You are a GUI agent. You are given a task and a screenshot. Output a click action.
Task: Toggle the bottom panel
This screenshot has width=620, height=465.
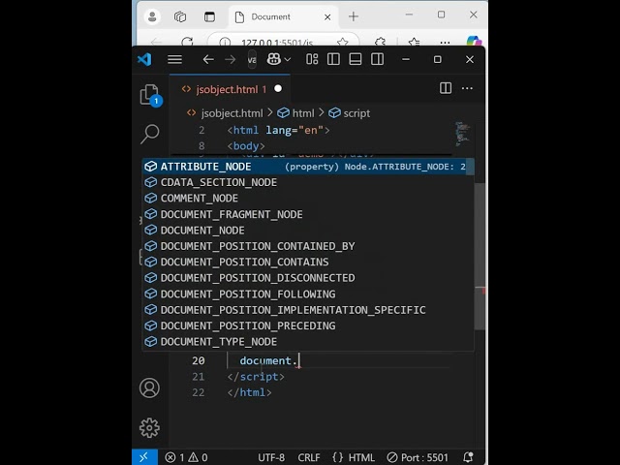pos(356,59)
